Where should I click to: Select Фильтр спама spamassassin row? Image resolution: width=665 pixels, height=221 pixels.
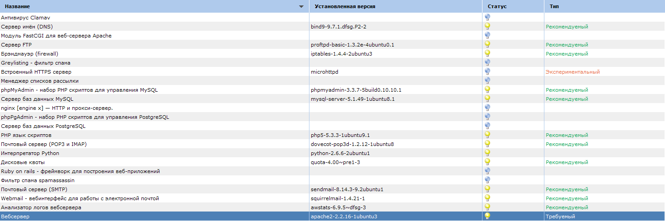click(332, 180)
